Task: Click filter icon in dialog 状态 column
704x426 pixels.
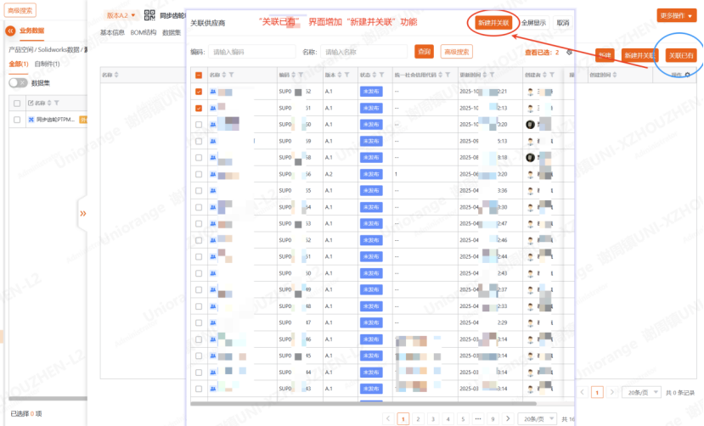Action: point(381,75)
